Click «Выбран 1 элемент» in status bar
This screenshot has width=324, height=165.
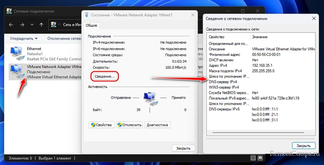coord(54,158)
